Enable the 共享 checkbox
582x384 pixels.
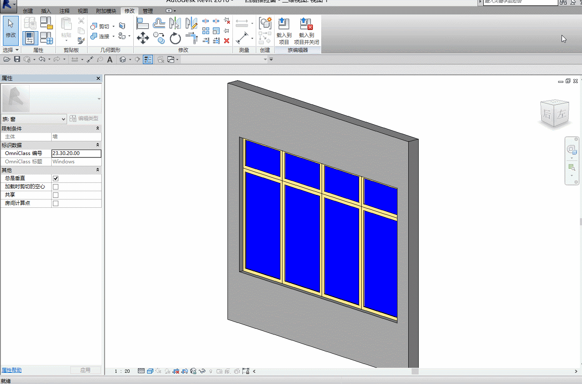click(55, 195)
